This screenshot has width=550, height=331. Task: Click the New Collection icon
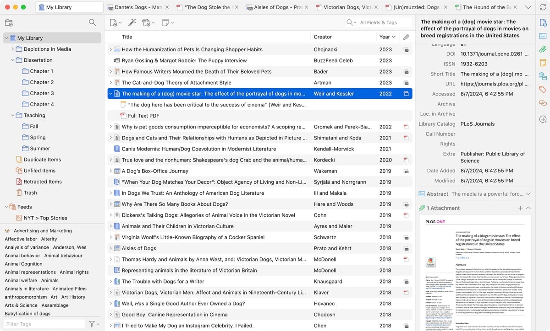9,22
